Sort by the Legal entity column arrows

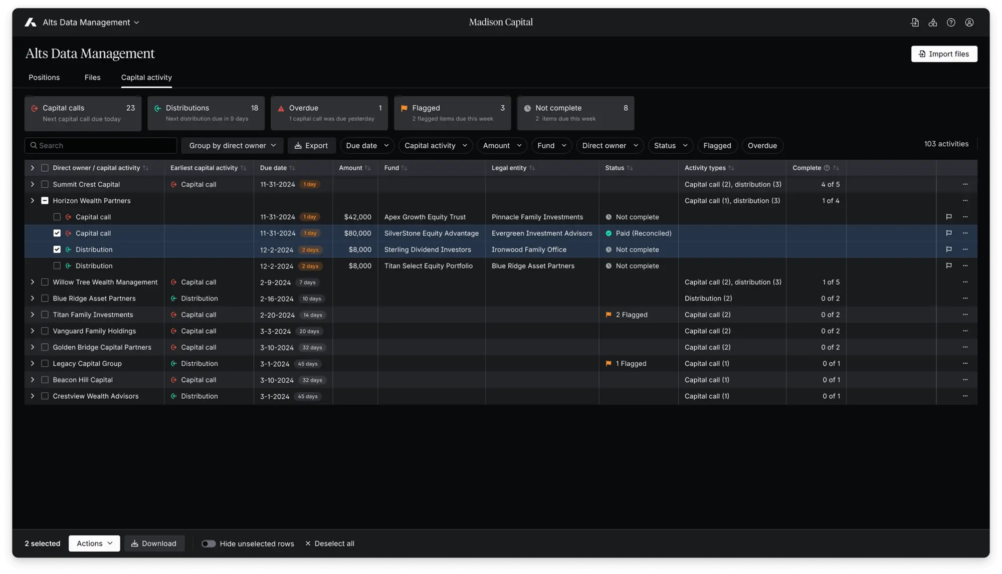click(x=532, y=168)
